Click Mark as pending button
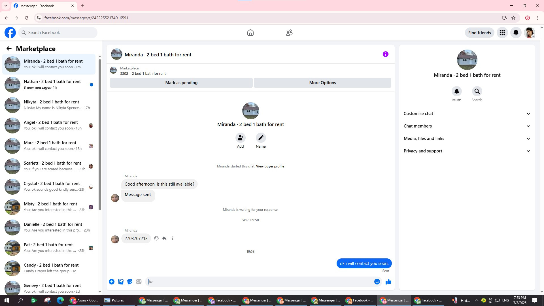544x306 pixels. pos(181,83)
